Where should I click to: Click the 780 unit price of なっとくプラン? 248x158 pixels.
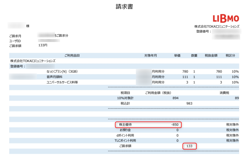point(185,72)
